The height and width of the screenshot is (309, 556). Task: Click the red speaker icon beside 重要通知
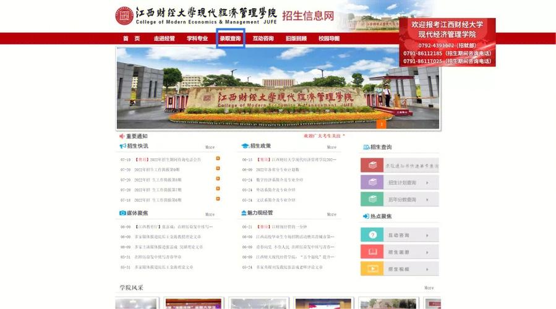point(122,136)
